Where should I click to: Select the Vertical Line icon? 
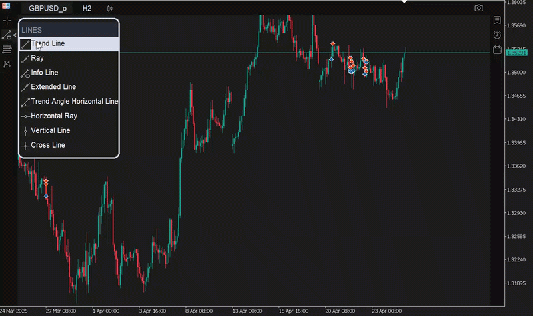click(x=25, y=131)
